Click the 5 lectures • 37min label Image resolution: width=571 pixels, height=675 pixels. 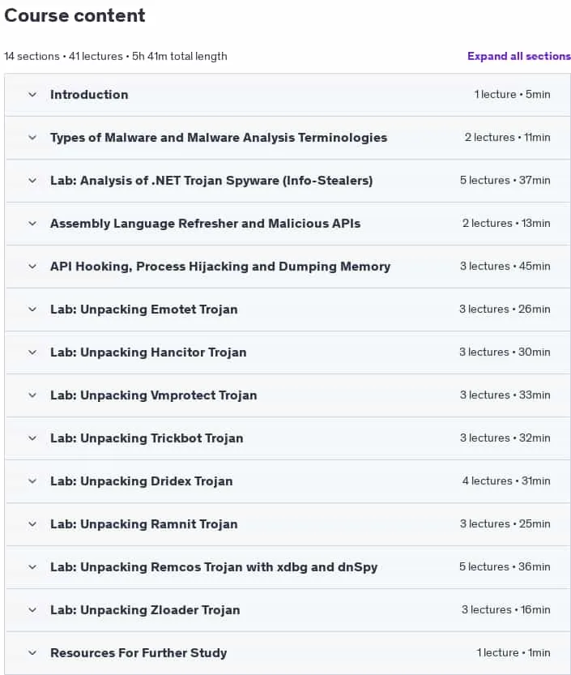pos(505,181)
